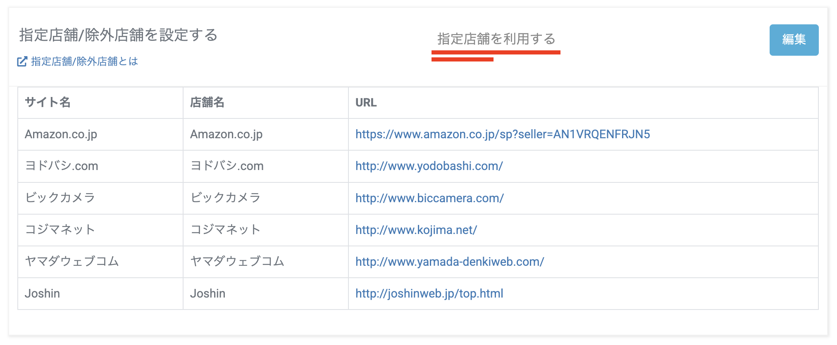Screen dimensions: 837x345
Task: Open the 指定店舗/除外店舗とは help link
Action: pos(84,61)
